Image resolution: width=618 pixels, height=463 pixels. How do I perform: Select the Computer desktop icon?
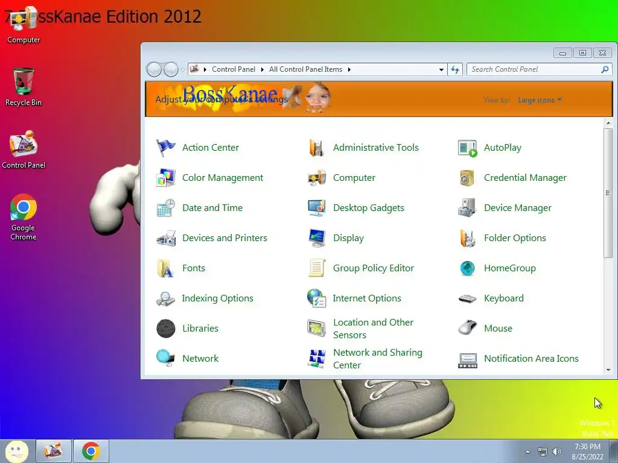[24, 25]
